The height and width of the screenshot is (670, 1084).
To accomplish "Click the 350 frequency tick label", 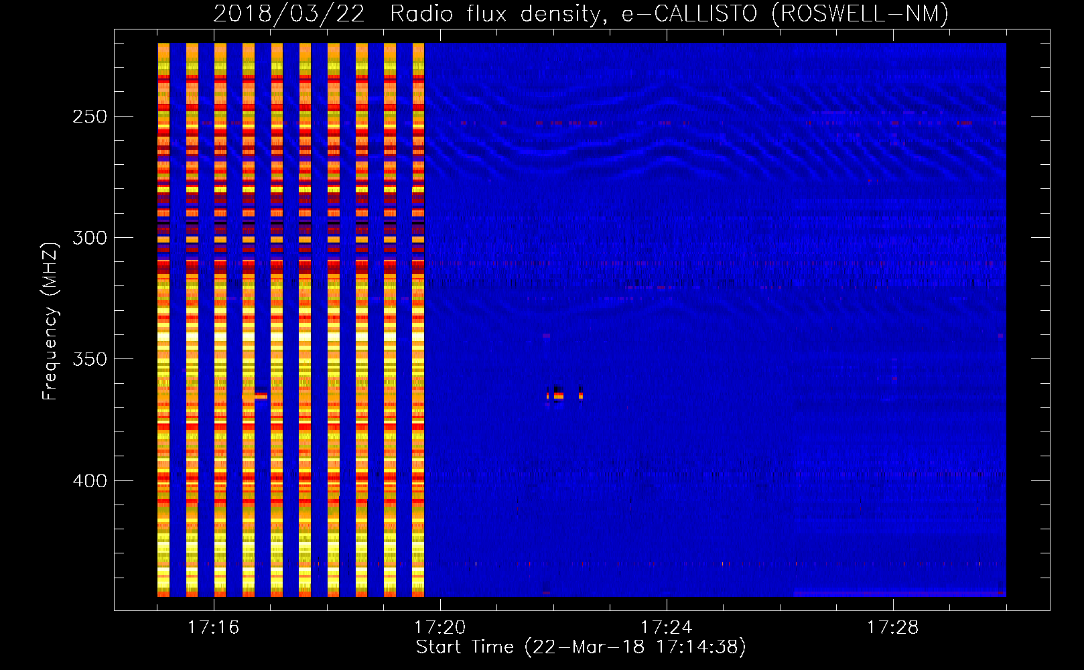I will click(x=90, y=359).
